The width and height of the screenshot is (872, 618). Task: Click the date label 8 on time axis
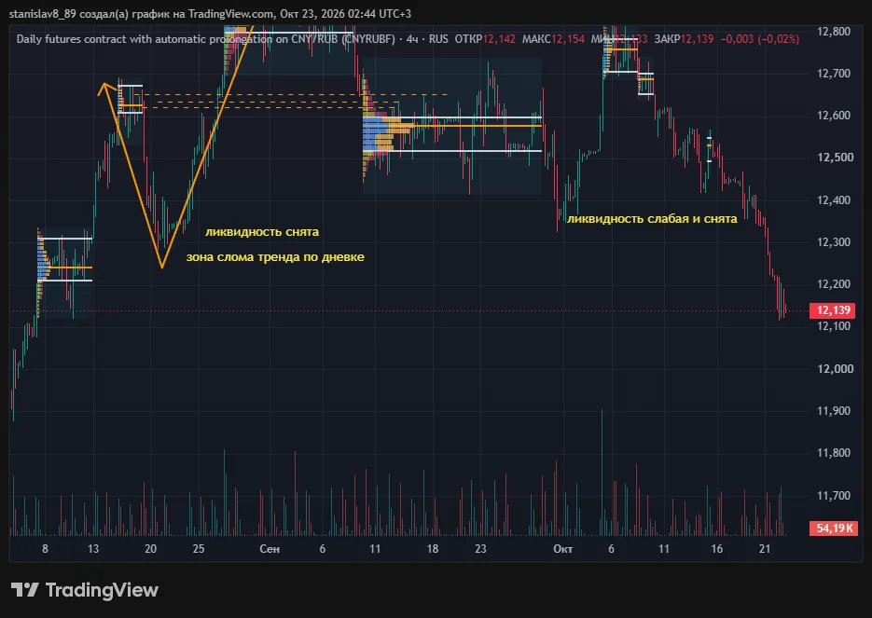point(45,549)
